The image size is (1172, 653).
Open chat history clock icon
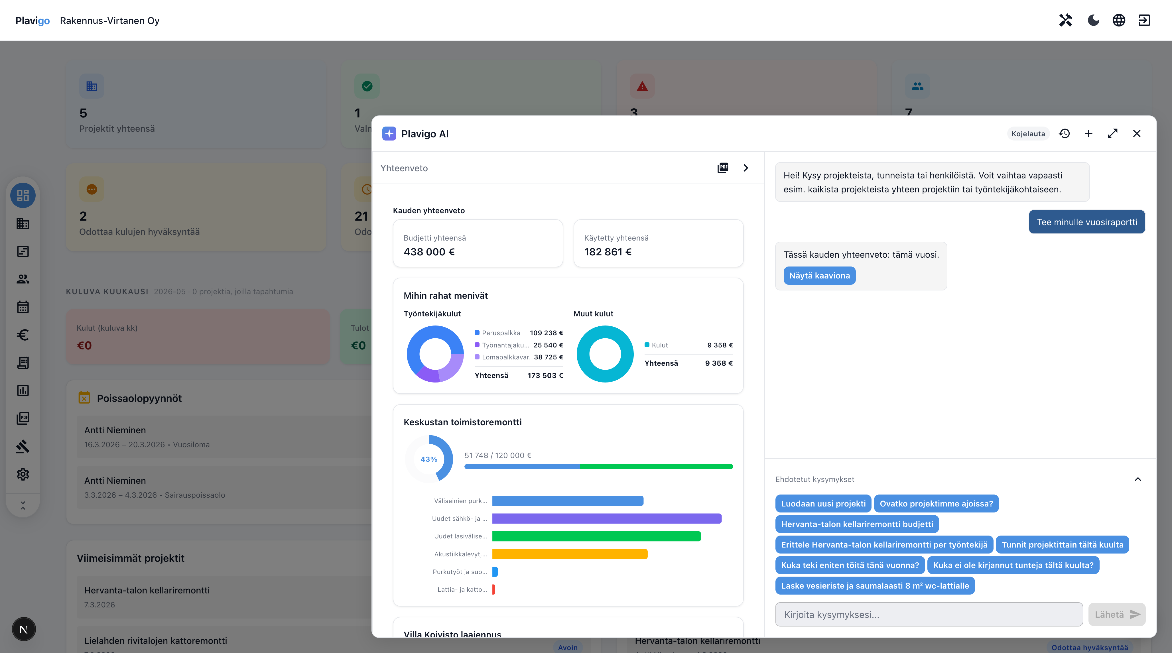1064,134
